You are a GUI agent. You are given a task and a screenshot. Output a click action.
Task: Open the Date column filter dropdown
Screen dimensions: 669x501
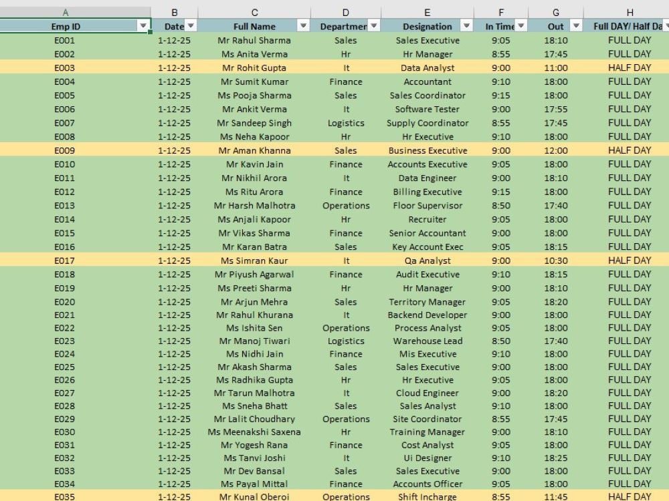(x=191, y=26)
